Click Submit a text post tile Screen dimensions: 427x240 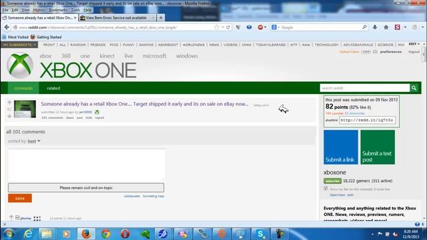pyautogui.click(x=378, y=147)
